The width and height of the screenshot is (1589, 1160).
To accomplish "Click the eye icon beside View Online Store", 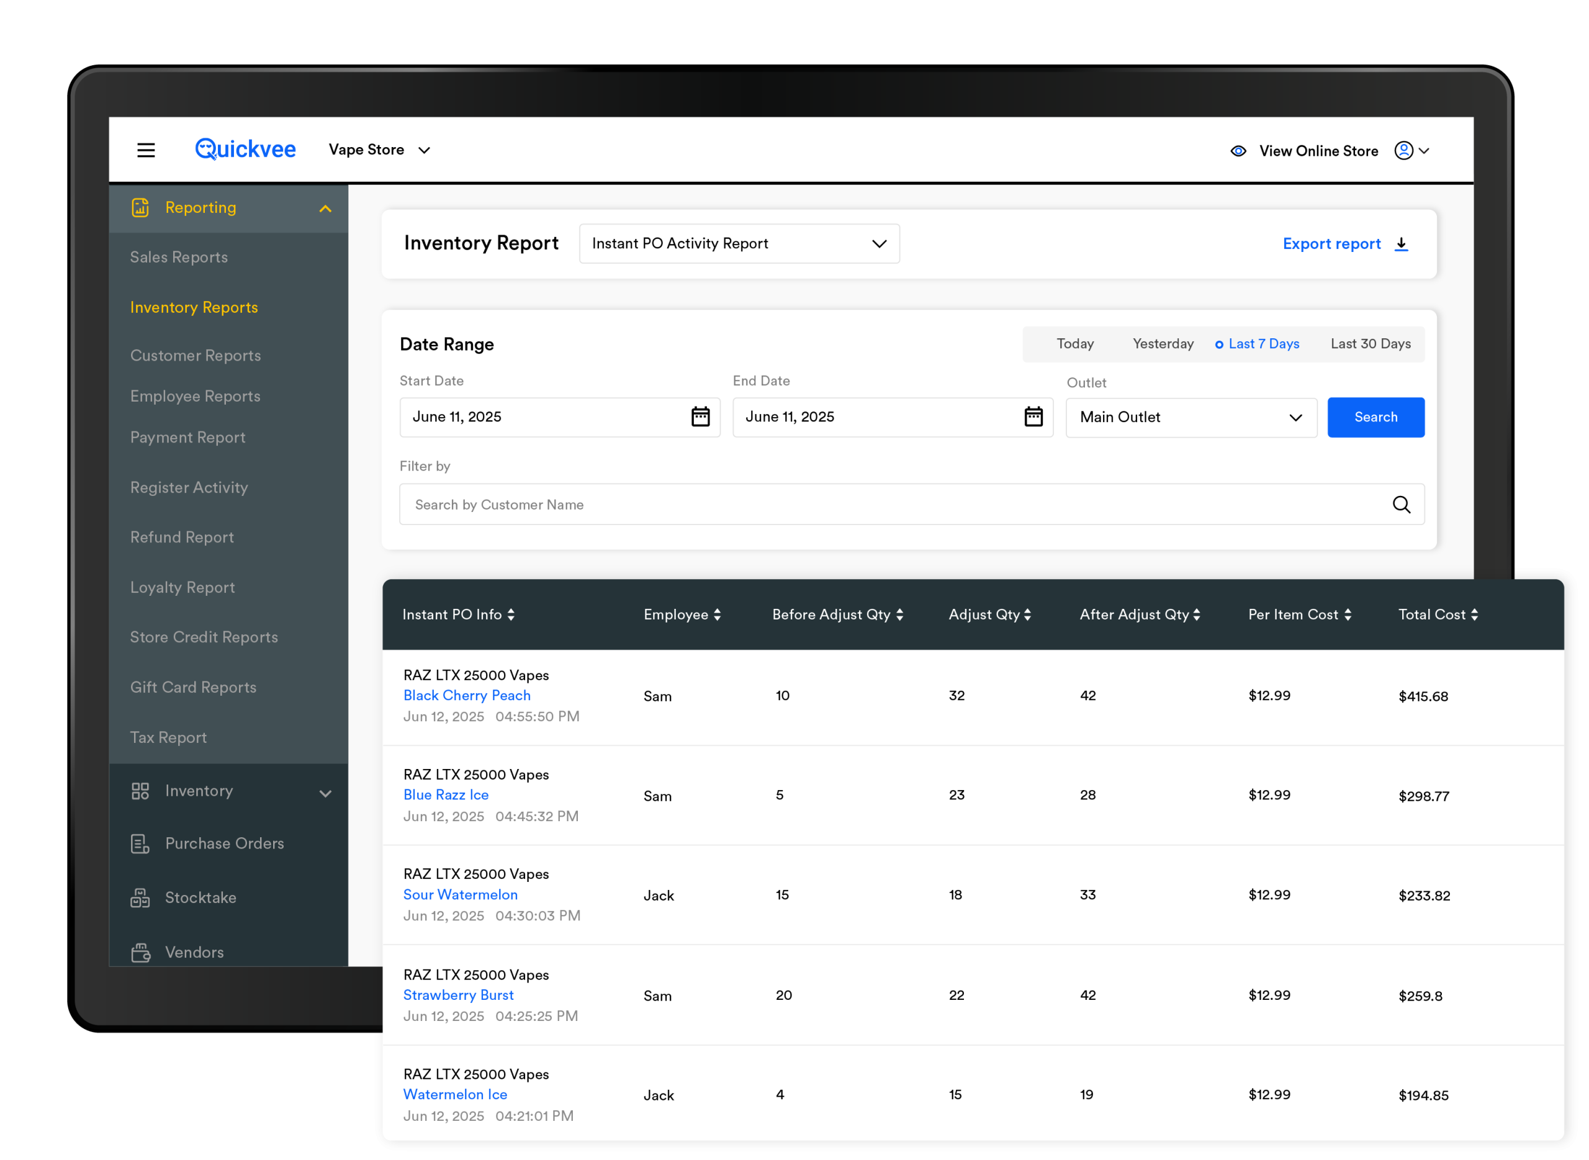I will (x=1238, y=151).
